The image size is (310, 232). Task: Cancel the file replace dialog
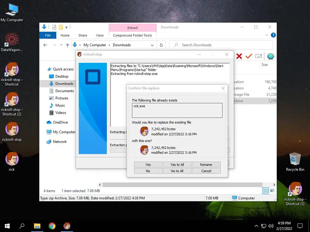click(206, 171)
